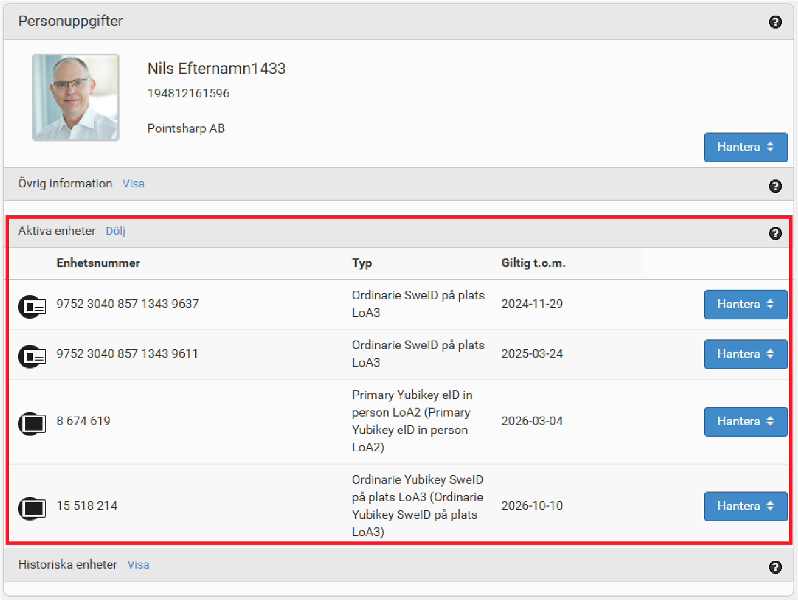The image size is (798, 600).
Task: Click the Typ column header
Action: (362, 263)
